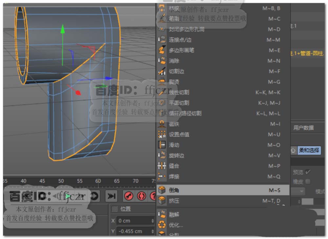Click the 融解 (Melt) icon
The width and height of the screenshot is (328, 239).
point(162,214)
